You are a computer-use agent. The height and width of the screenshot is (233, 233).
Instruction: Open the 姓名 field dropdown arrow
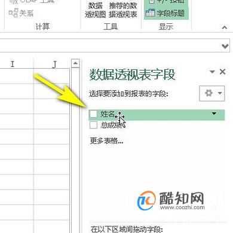coord(214,114)
